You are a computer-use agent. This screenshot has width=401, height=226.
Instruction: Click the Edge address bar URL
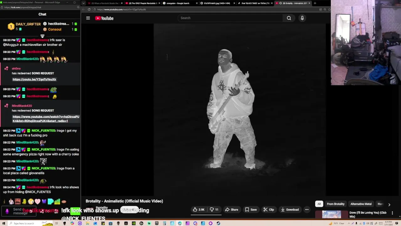[x=122, y=9]
